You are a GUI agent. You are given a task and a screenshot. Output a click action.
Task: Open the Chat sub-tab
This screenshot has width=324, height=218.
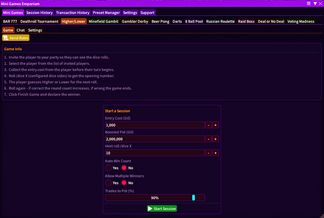coord(21,30)
